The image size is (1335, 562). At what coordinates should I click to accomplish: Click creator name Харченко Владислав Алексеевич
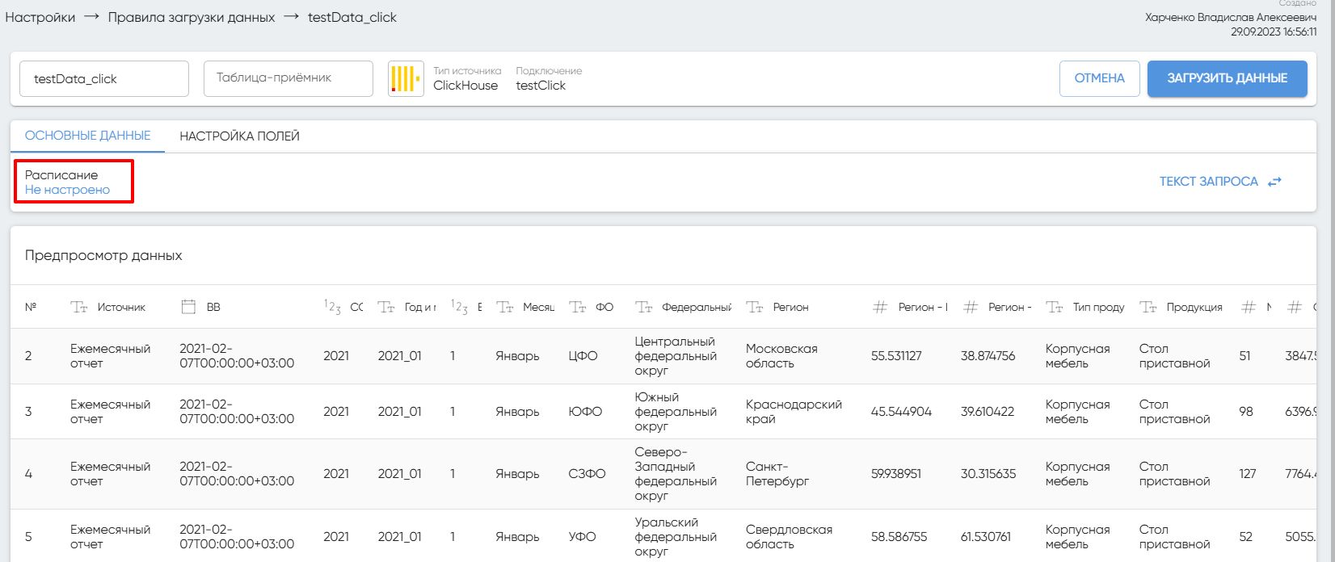(1231, 18)
